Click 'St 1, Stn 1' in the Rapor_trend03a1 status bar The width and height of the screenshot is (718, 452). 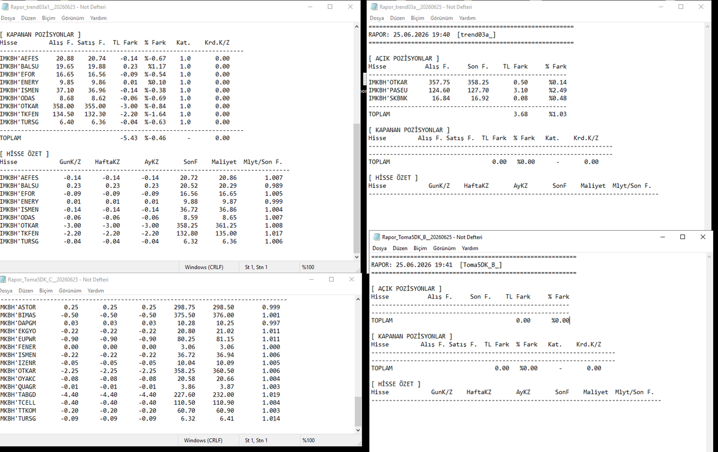click(x=256, y=267)
